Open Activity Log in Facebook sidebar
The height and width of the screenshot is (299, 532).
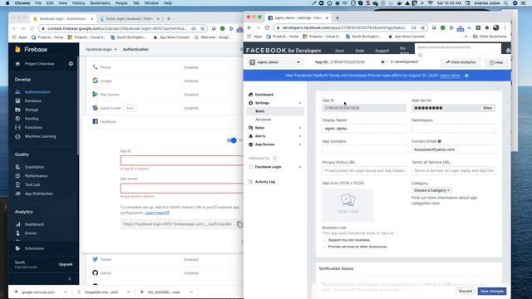coord(265,182)
